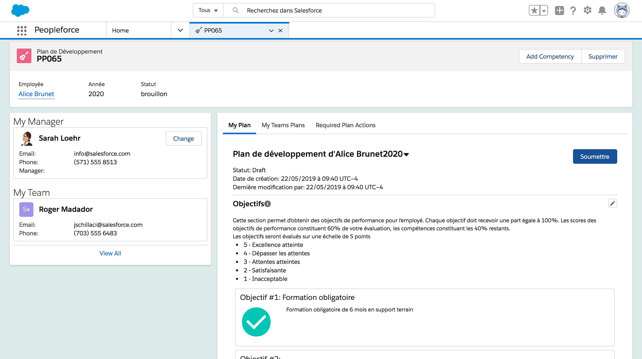The image size is (642, 359).
Task: Click the email info@salesforce.com
Action: (102, 154)
